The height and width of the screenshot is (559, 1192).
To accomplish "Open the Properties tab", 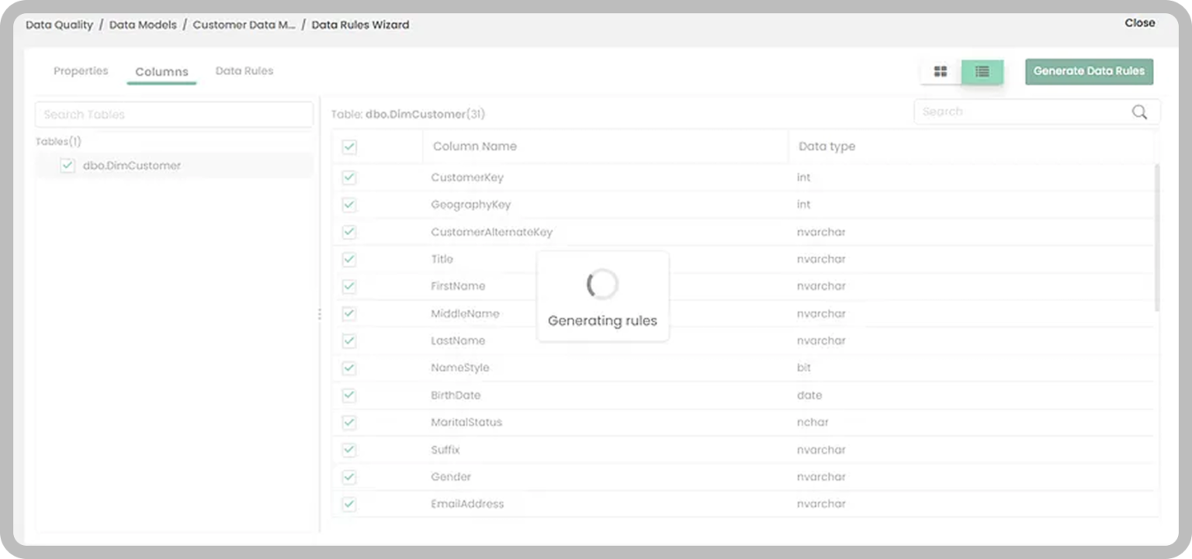I will coord(81,71).
